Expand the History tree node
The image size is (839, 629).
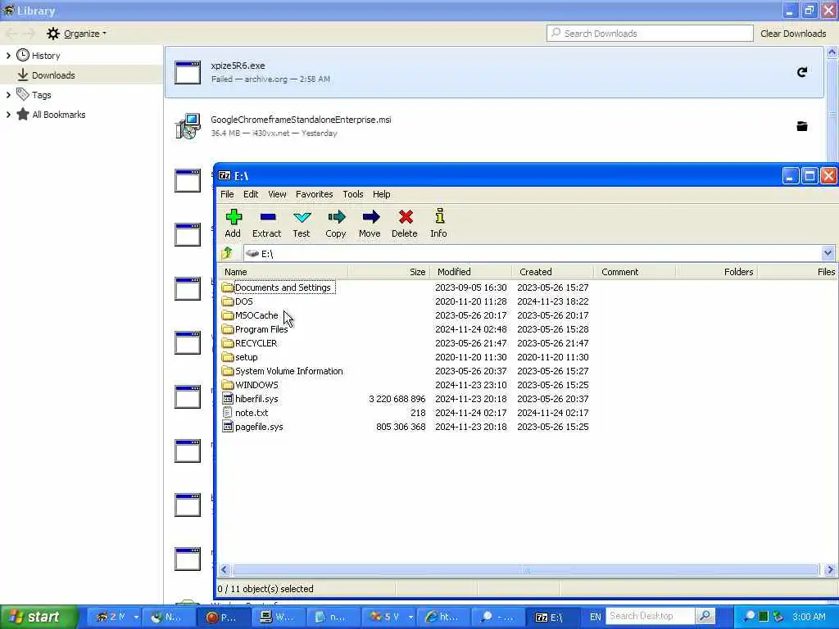(x=8, y=55)
